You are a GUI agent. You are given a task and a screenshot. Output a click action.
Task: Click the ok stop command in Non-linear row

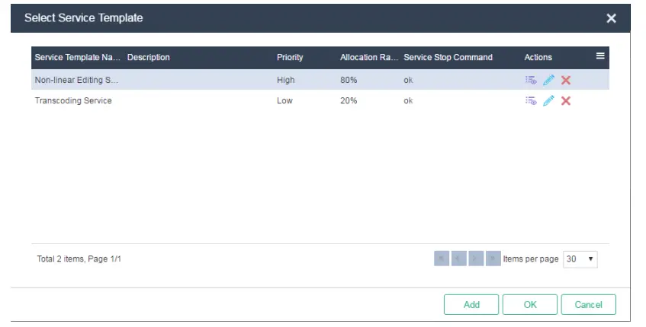point(408,80)
